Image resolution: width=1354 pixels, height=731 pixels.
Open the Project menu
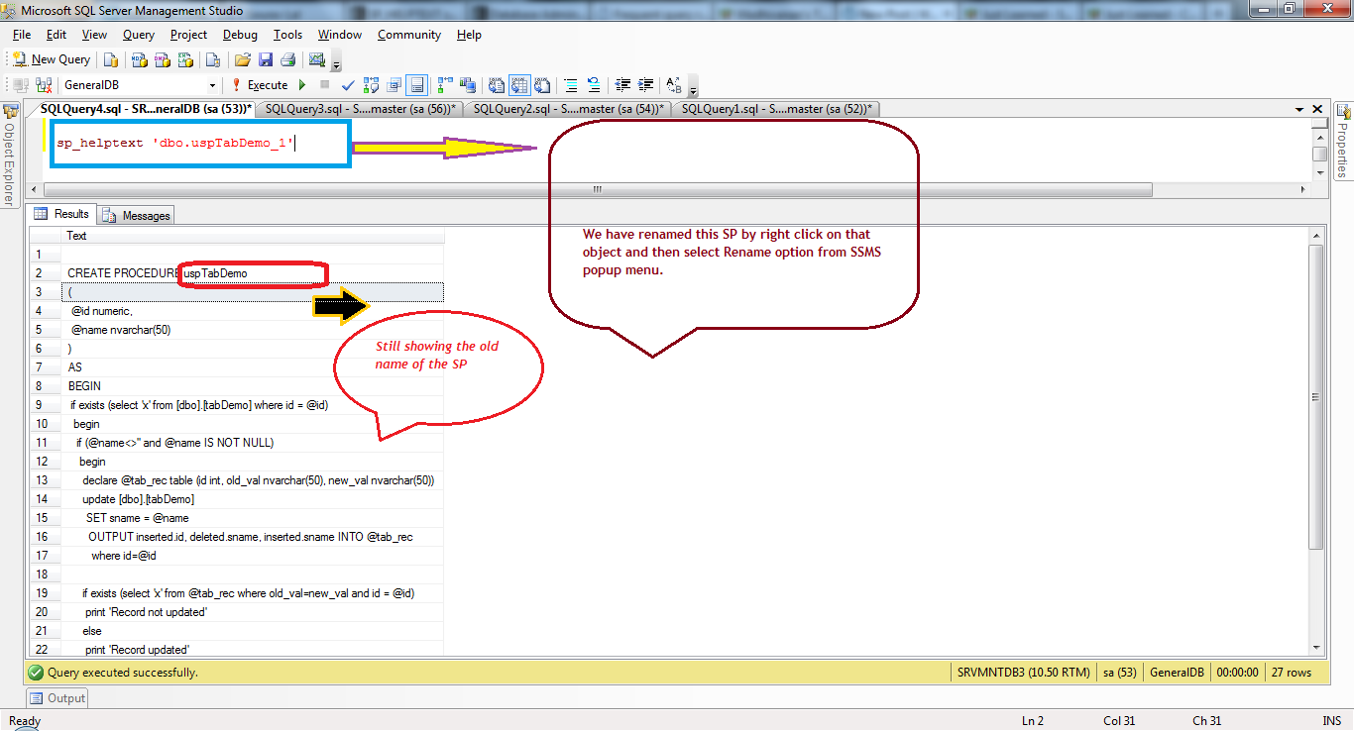click(x=188, y=35)
